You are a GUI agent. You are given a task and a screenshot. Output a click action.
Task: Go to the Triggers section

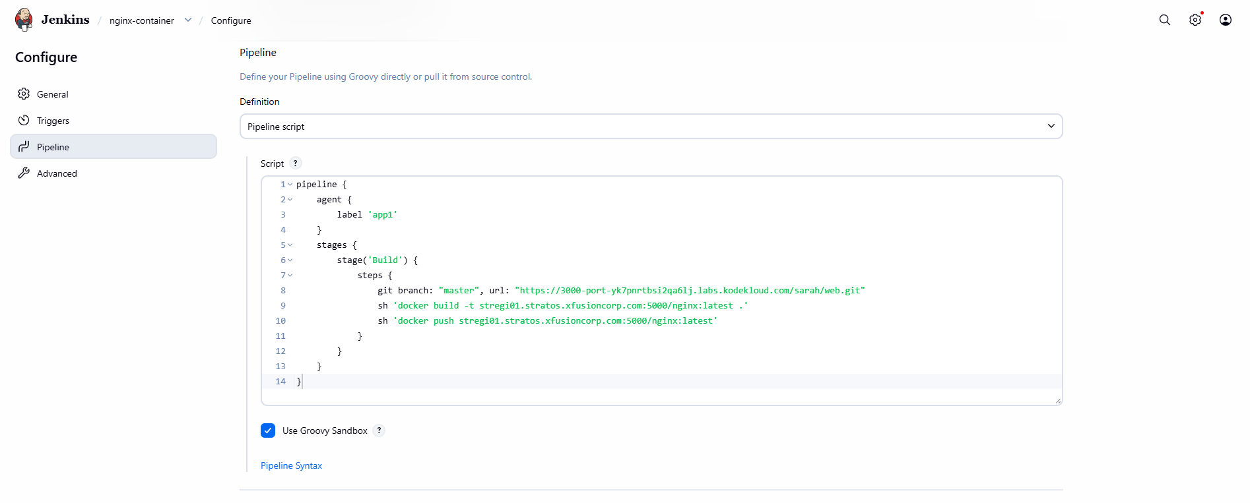click(x=53, y=121)
